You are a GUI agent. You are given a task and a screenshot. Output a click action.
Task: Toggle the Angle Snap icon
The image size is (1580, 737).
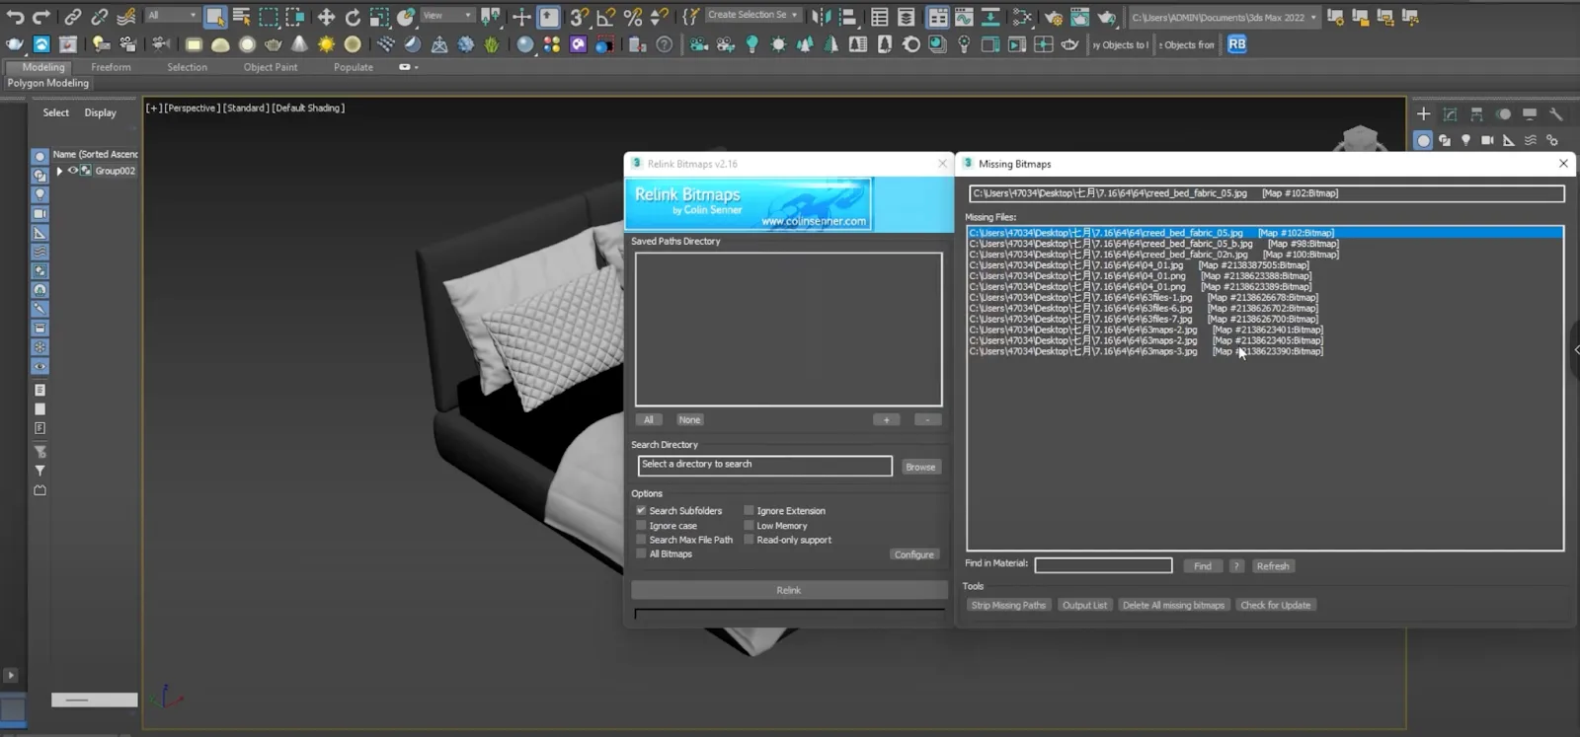pos(605,17)
